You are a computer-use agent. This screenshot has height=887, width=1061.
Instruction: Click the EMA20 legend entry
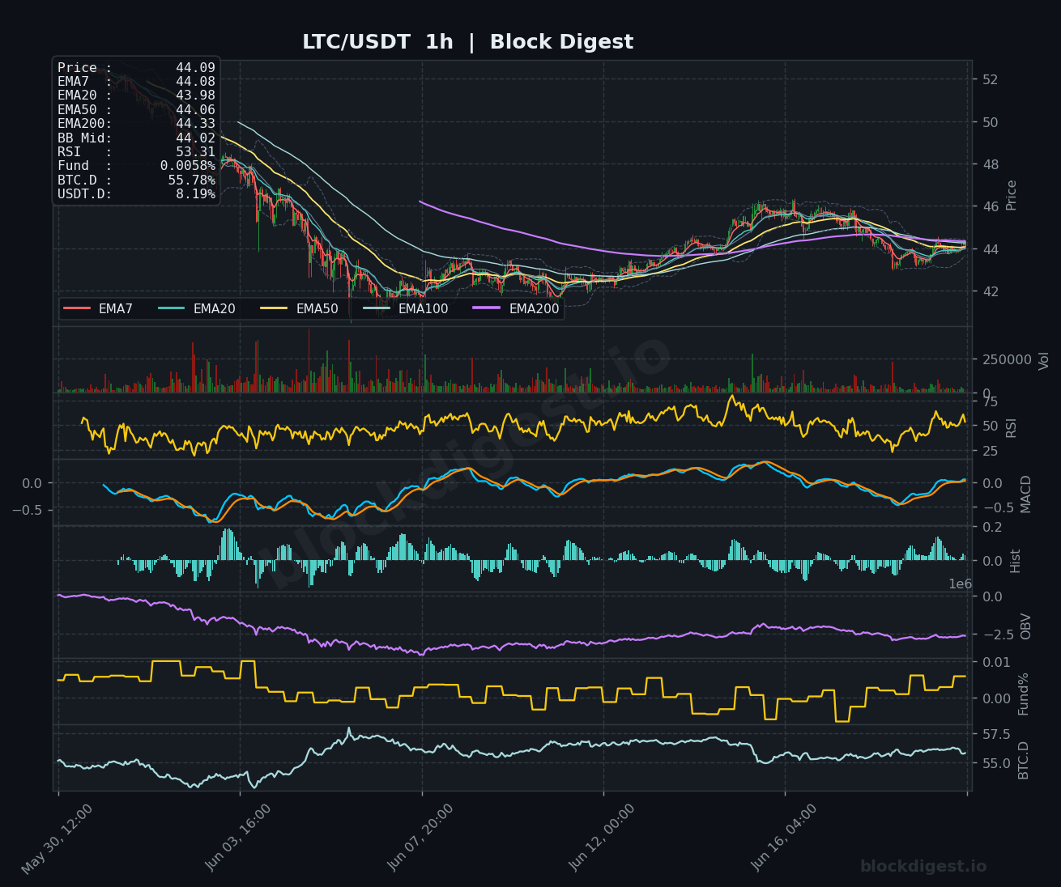(x=196, y=308)
